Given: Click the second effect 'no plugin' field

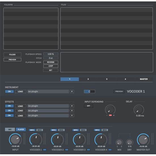Looking at the screenshot, I should point(48,111).
